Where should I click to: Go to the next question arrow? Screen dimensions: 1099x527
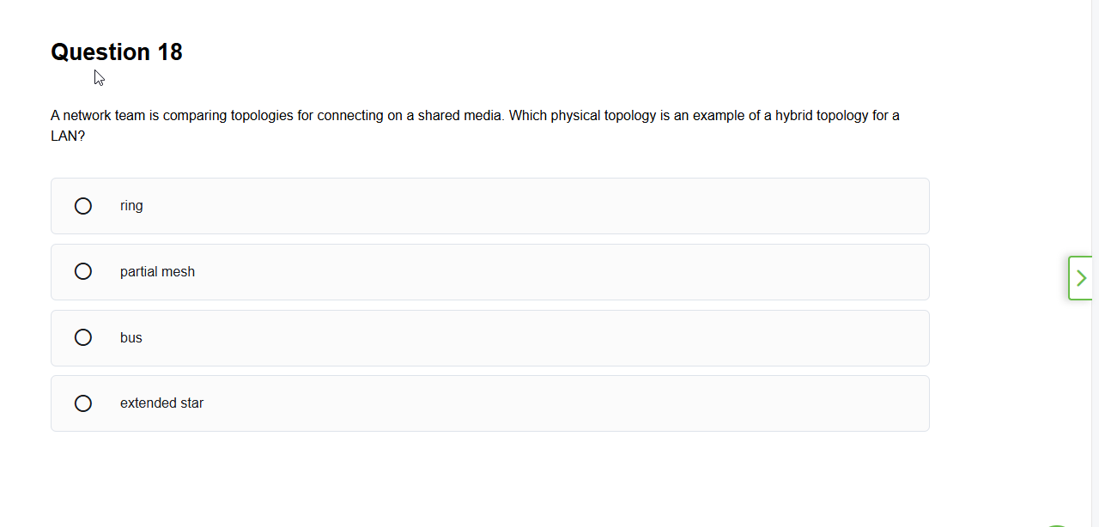pyautogui.click(x=1080, y=278)
